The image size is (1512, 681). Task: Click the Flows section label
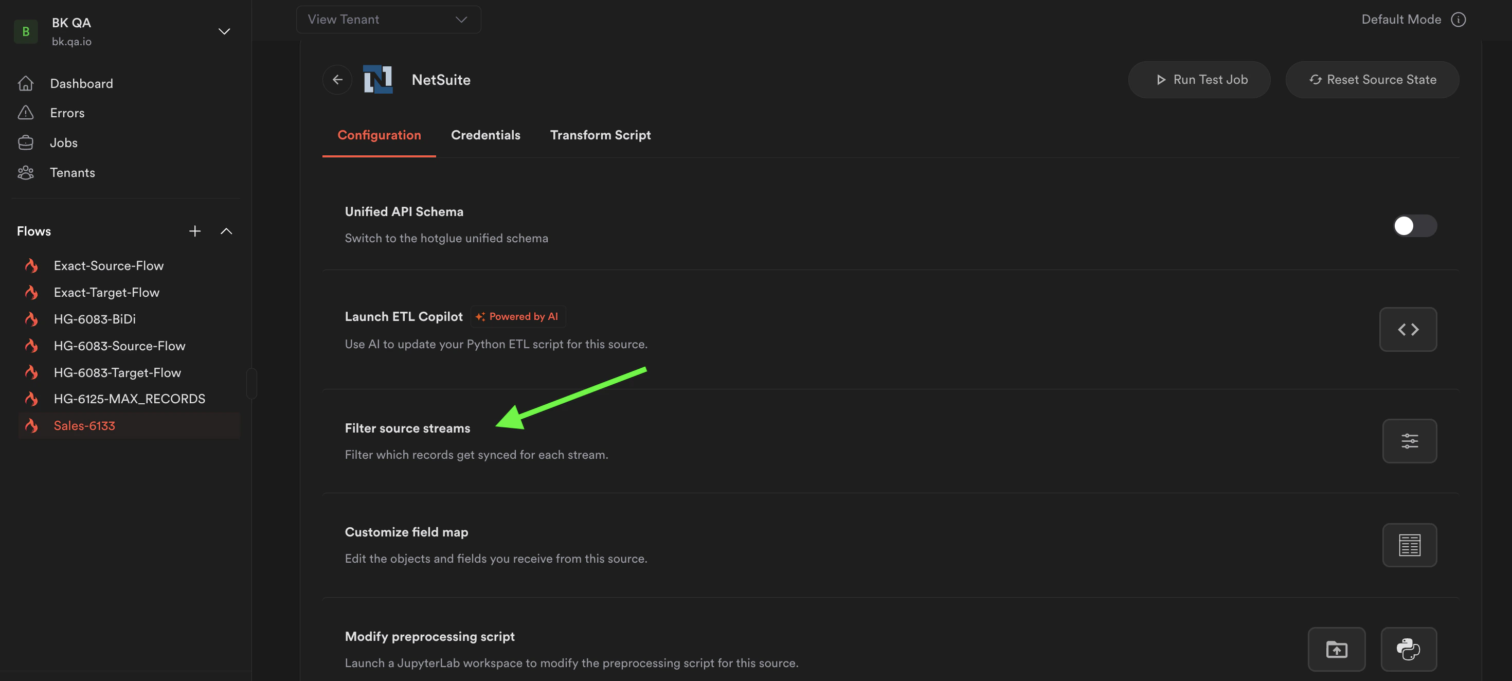pos(34,231)
